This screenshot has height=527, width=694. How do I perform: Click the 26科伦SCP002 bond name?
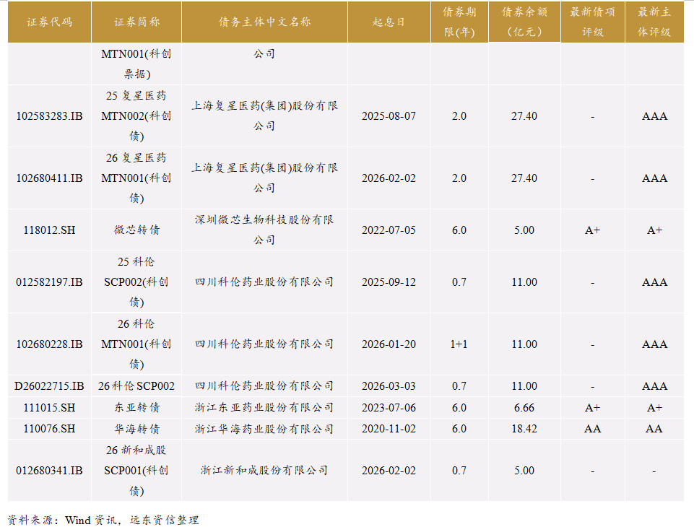click(136, 386)
